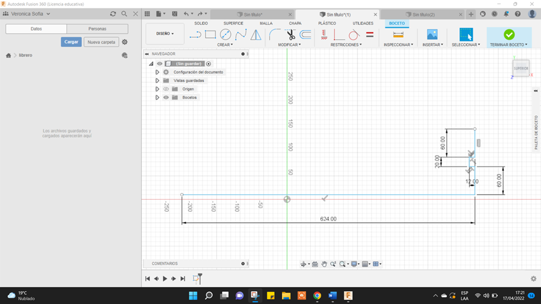
Task: Click the Insert image icon
Action: pos(432,35)
